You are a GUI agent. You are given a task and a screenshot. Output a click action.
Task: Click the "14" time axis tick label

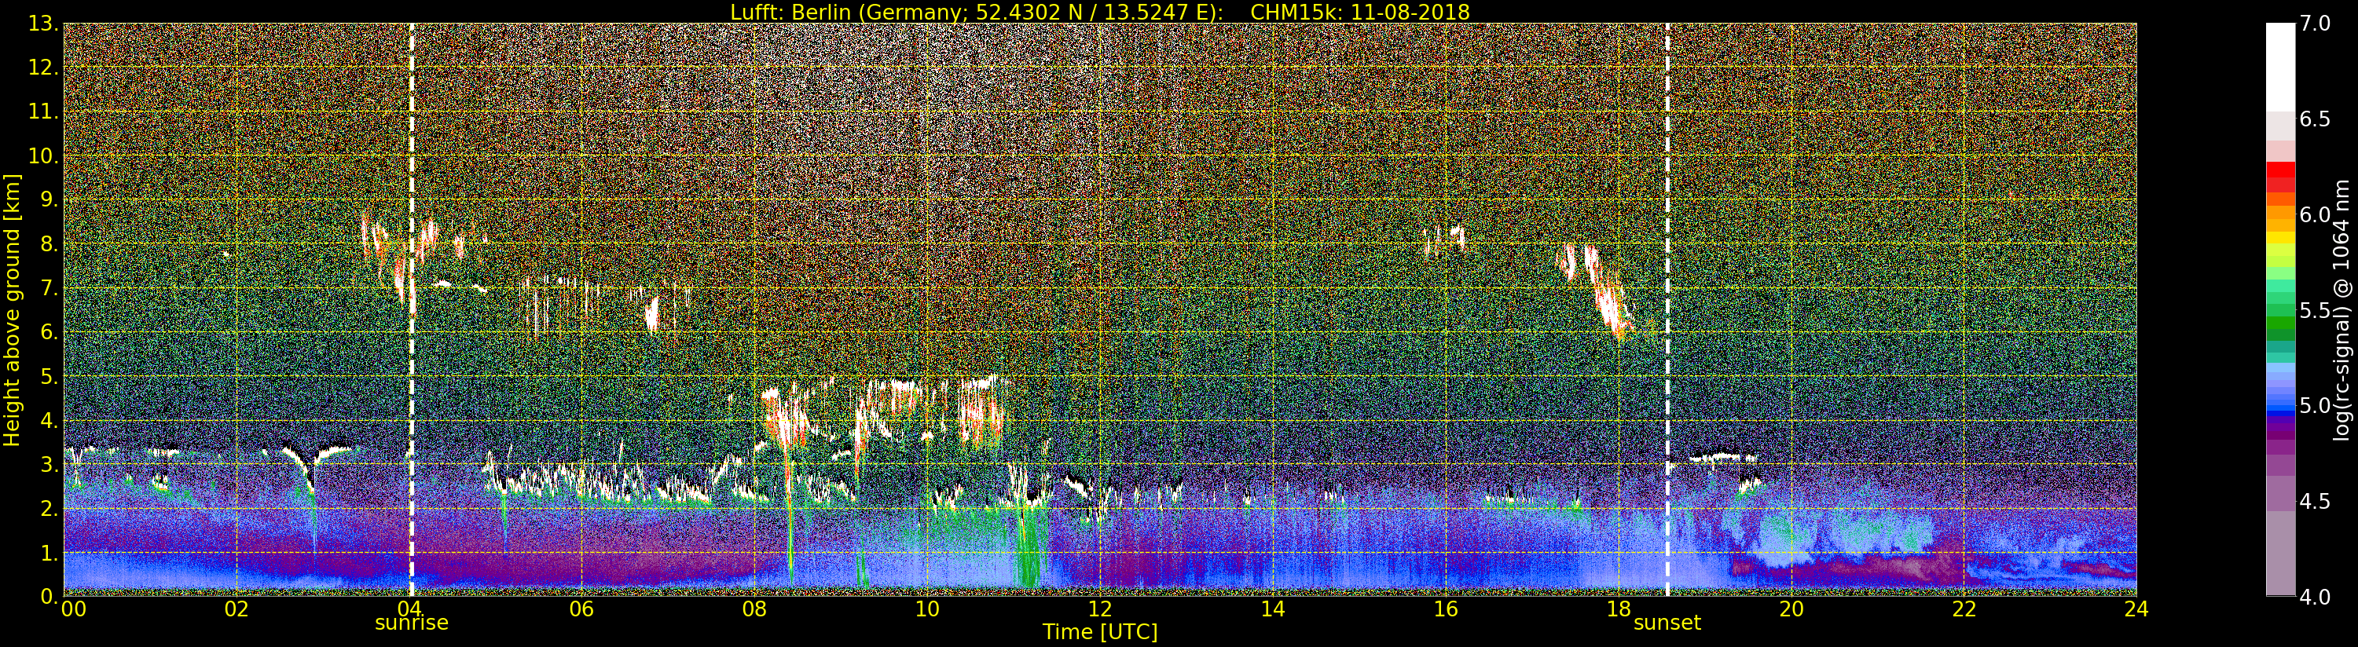point(1273,609)
